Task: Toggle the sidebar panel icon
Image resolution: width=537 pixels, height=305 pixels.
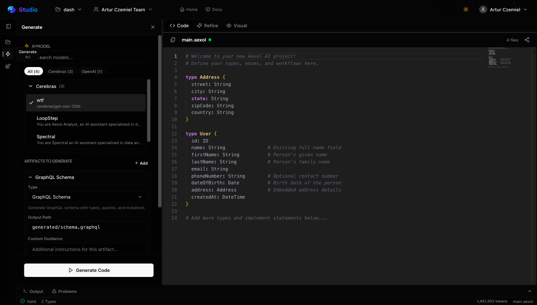Action: [x=8, y=26]
